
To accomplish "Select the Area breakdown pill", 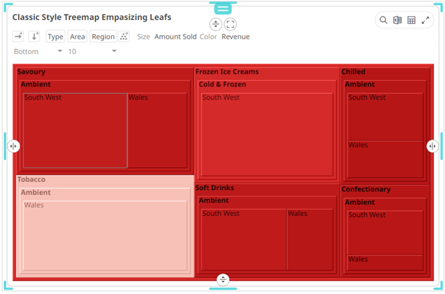I will [x=77, y=37].
